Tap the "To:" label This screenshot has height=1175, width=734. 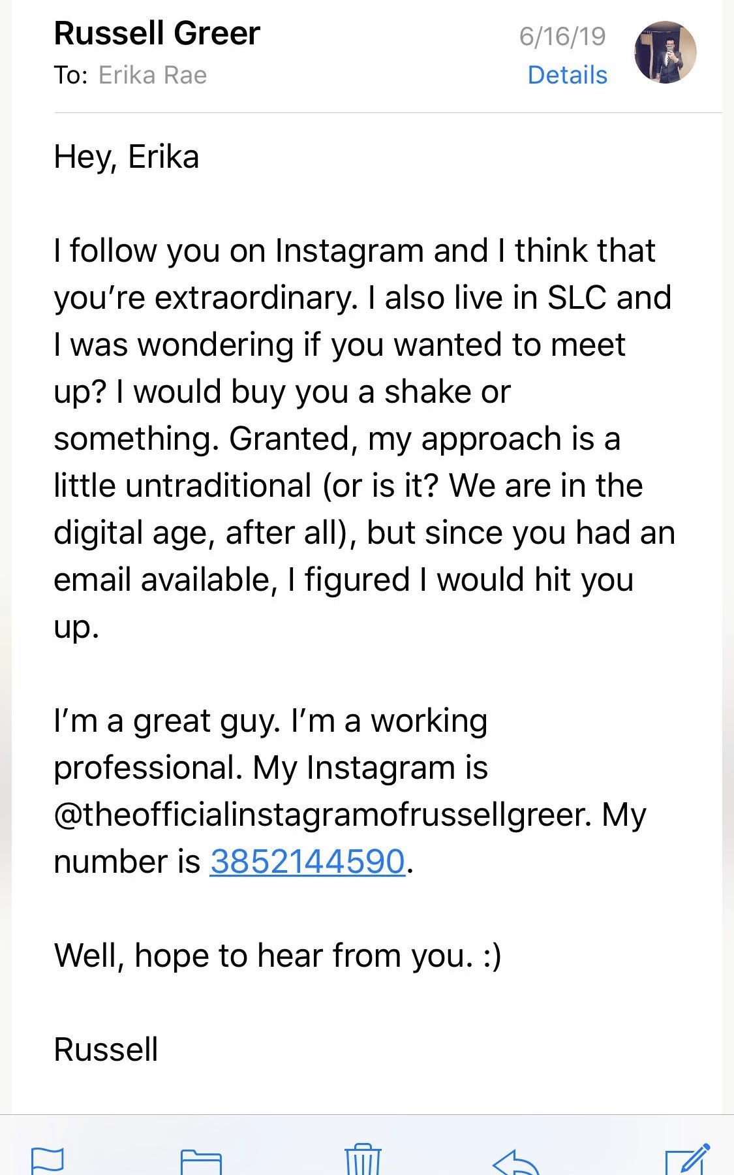70,75
